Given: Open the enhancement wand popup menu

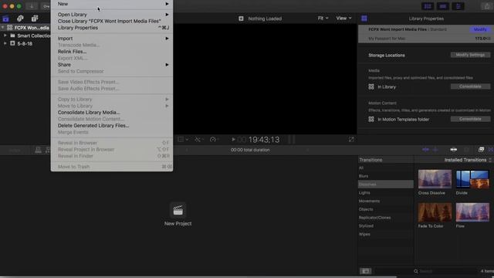Looking at the screenshot, I should [199, 139].
